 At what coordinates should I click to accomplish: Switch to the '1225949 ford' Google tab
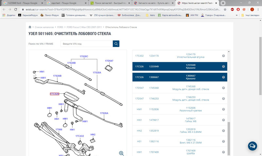[23, 3]
